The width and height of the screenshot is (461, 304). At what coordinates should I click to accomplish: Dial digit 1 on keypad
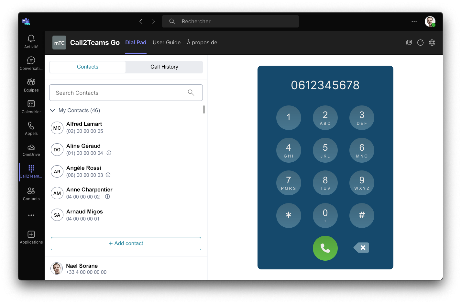(x=289, y=118)
